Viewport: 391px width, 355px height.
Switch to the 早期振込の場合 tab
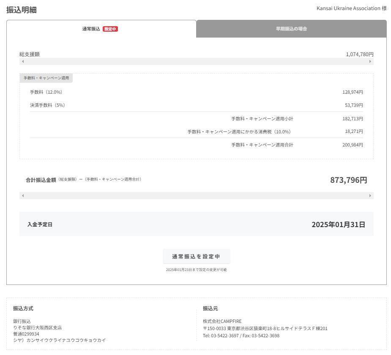coord(291,29)
